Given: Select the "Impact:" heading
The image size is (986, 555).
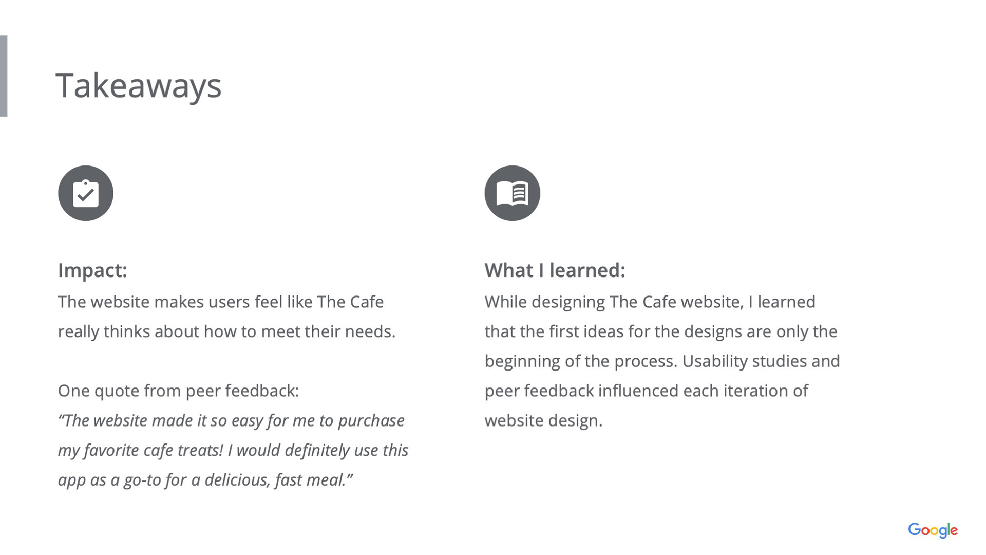Looking at the screenshot, I should pos(92,270).
